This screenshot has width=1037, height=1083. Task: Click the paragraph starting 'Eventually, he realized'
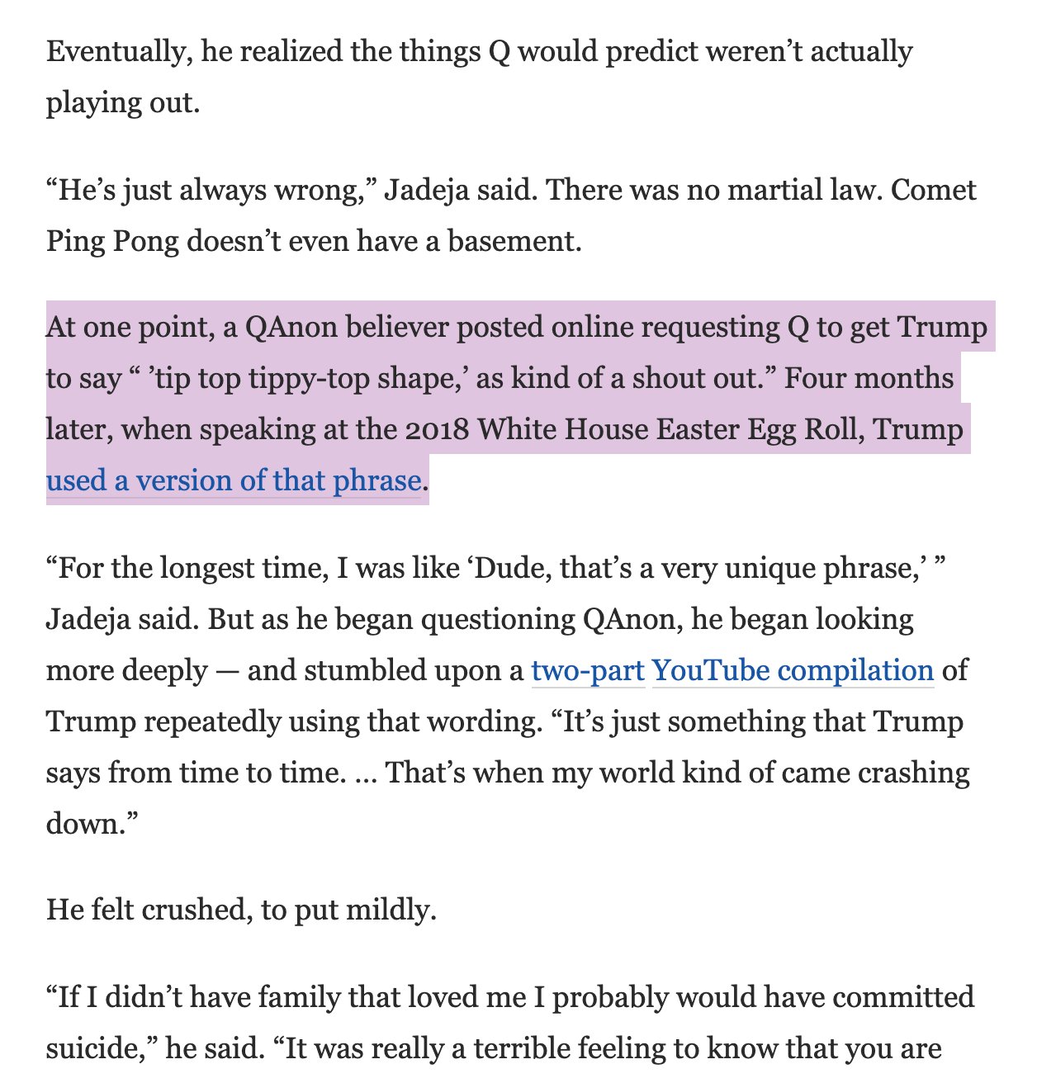point(479,77)
